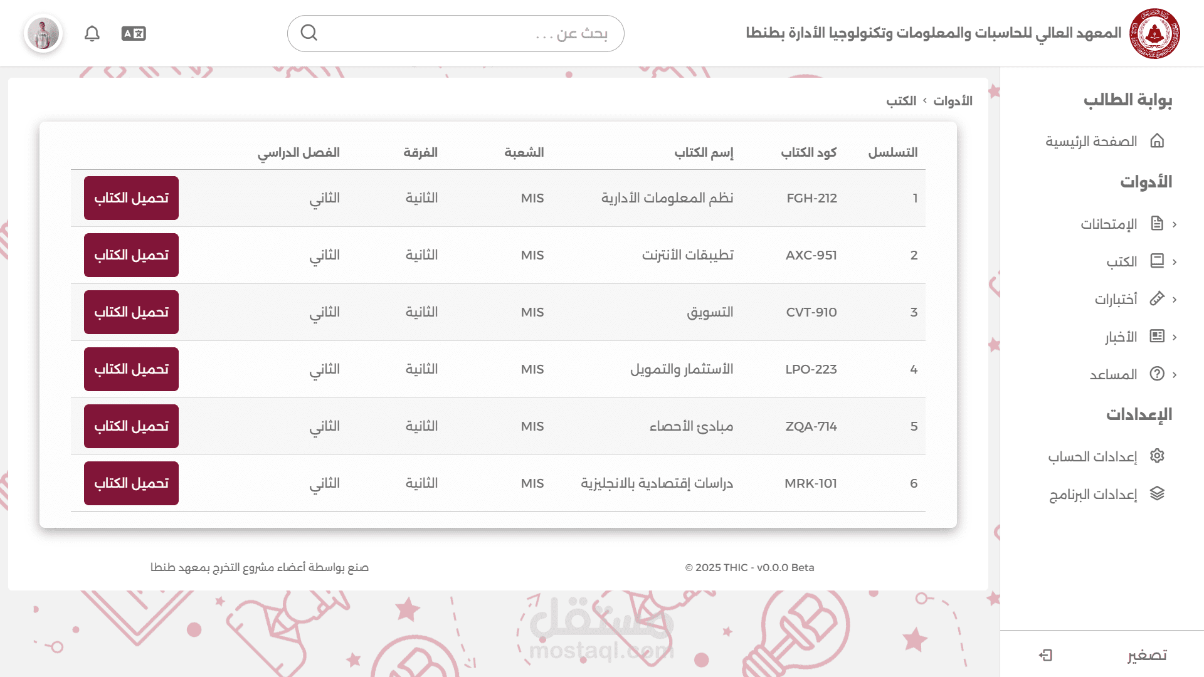Open إعدادات الحساب menu item

tap(1092, 456)
